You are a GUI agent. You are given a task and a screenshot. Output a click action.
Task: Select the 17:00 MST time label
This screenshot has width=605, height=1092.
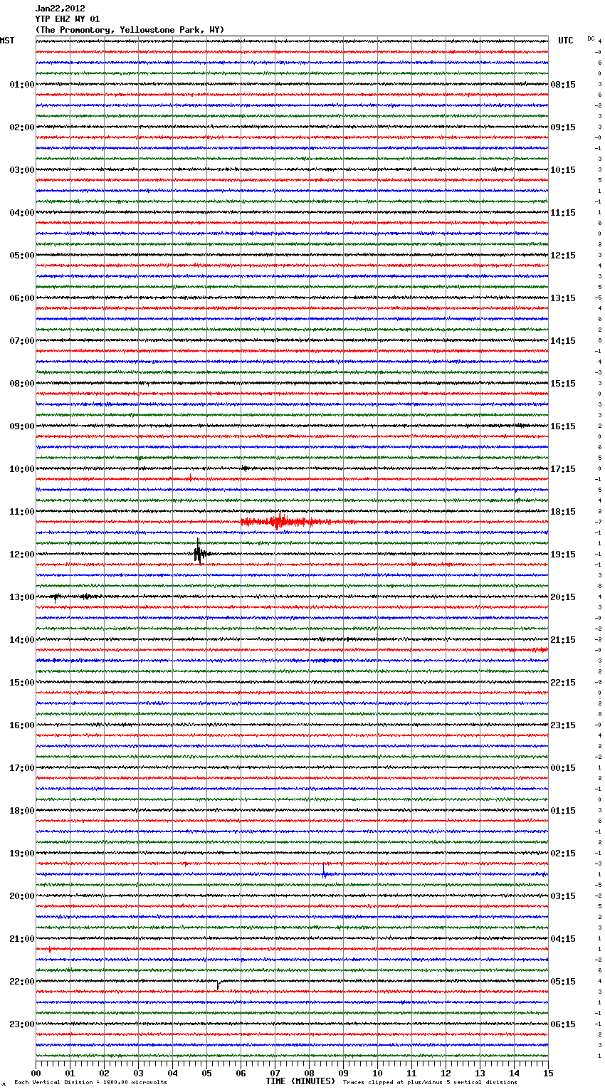point(22,768)
